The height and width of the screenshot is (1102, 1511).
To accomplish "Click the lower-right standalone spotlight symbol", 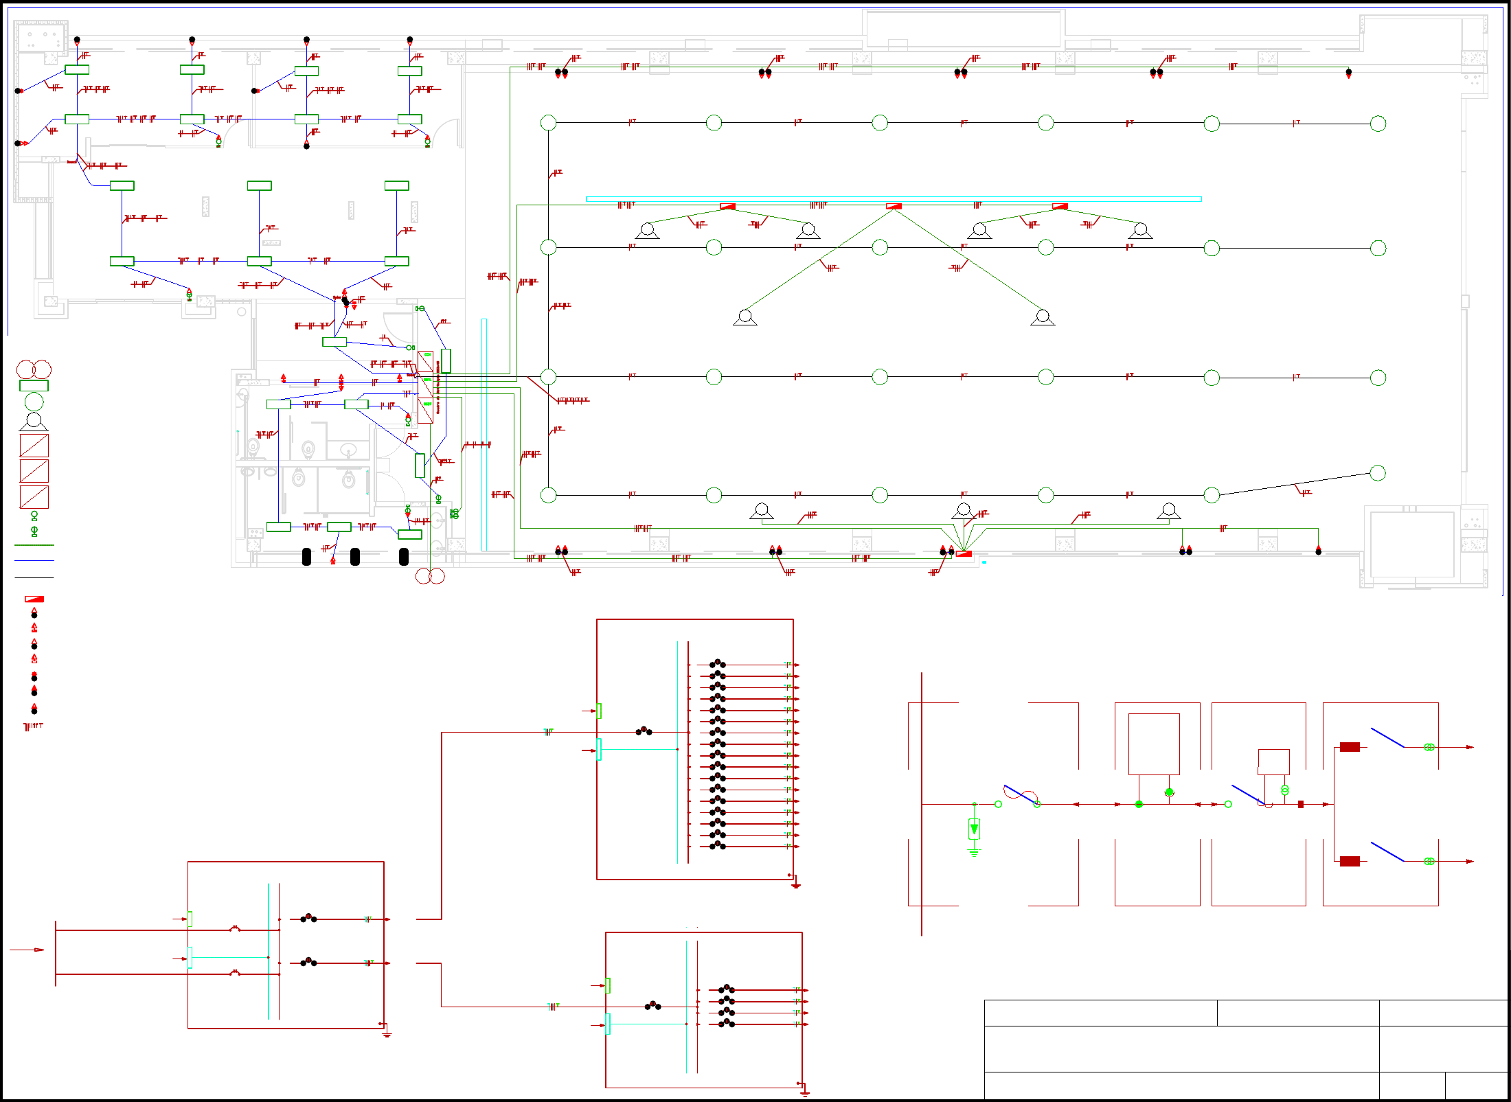I will [x=1043, y=318].
